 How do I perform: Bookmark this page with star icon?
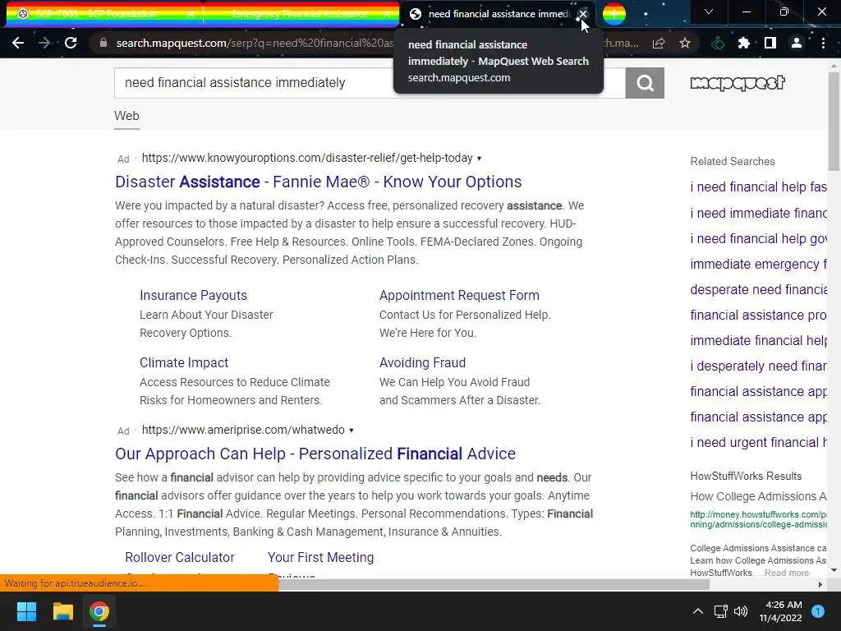pyautogui.click(x=685, y=44)
